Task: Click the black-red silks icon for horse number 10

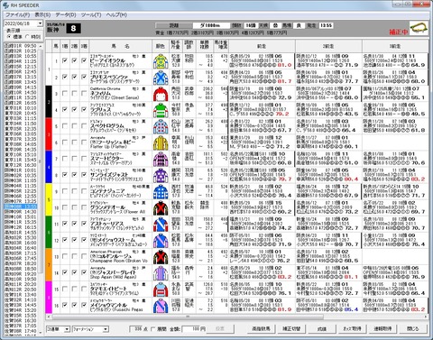Action: [x=161, y=207]
